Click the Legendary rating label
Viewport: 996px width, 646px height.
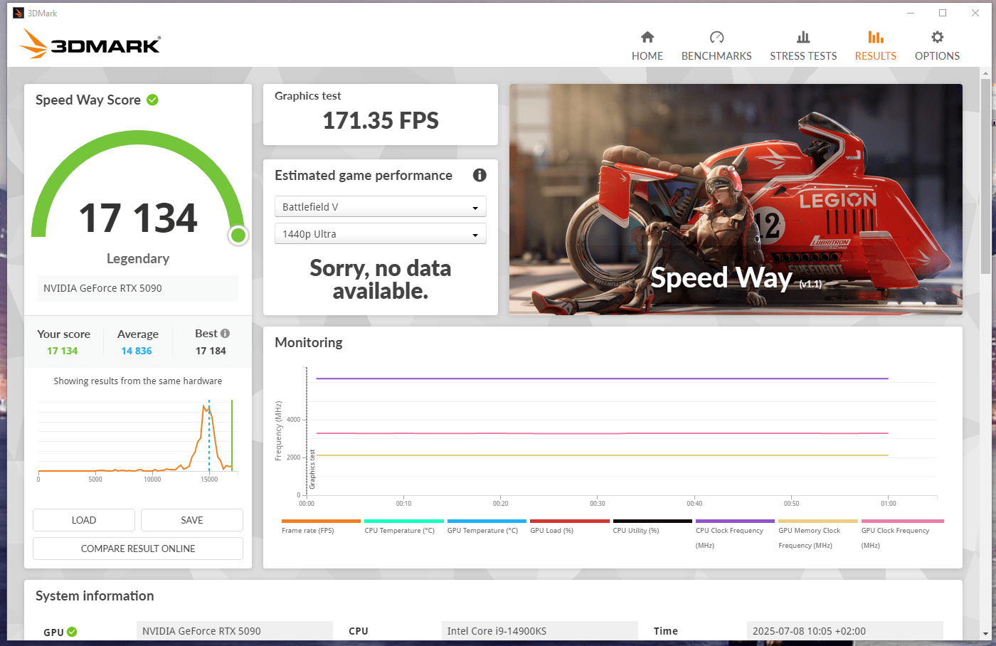coord(138,258)
